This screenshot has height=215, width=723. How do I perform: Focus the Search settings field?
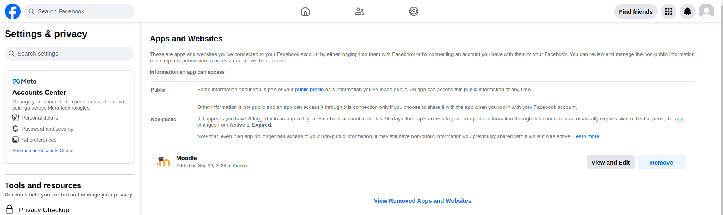(69, 54)
